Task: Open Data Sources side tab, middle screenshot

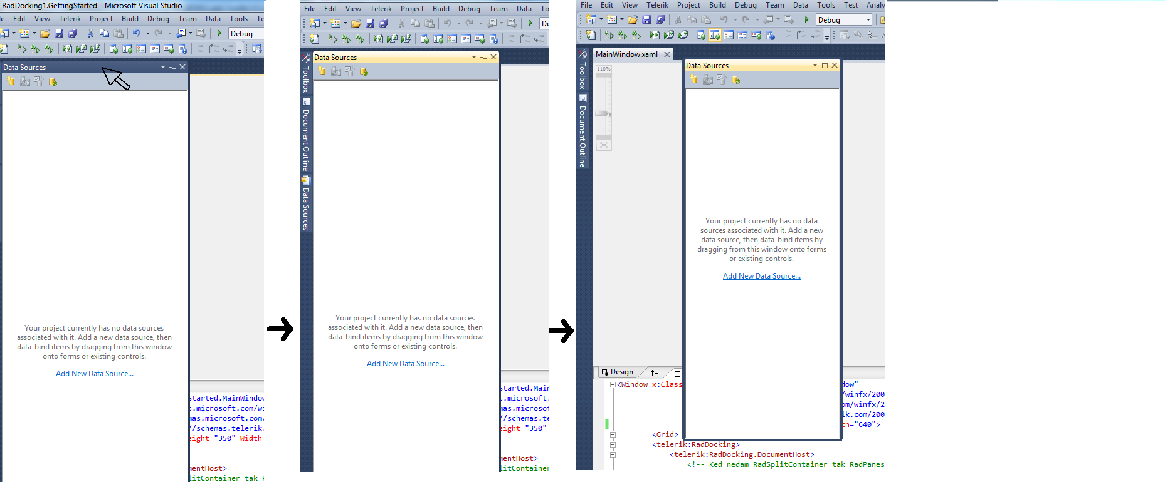Action: pyautogui.click(x=306, y=204)
